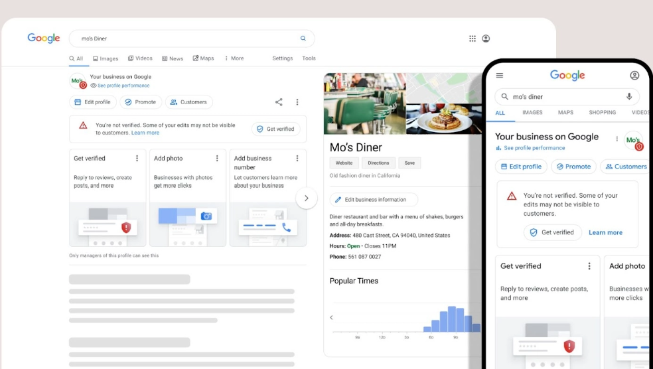The image size is (653, 369).
Task: Click Learn more link in desktop alert
Action: point(145,133)
